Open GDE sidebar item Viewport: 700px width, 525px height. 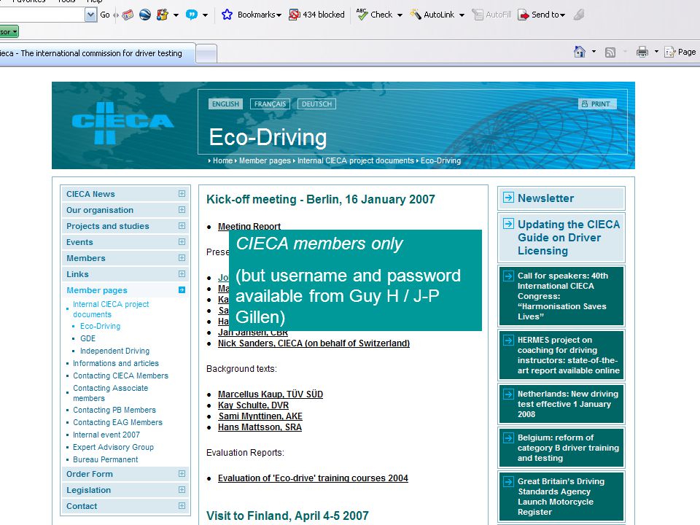pyautogui.click(x=87, y=338)
